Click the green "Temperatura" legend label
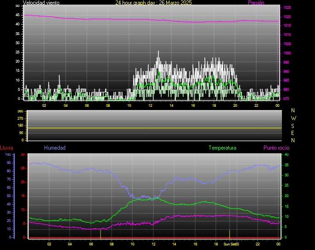Screen dimensions: 315x250 coord(222,148)
